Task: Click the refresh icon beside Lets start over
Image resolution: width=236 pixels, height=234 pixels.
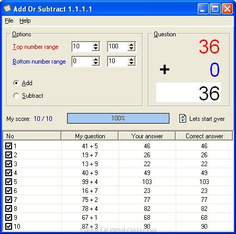Action: (183, 118)
